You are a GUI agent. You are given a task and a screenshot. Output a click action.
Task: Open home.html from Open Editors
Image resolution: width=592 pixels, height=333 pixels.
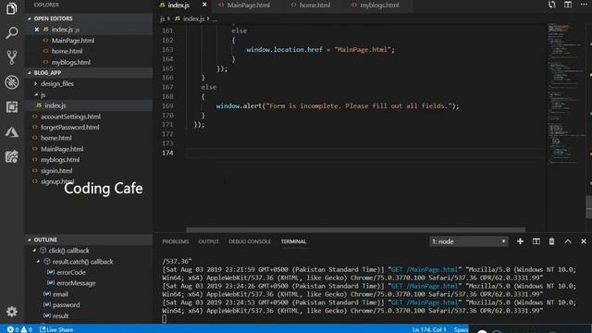(67, 51)
